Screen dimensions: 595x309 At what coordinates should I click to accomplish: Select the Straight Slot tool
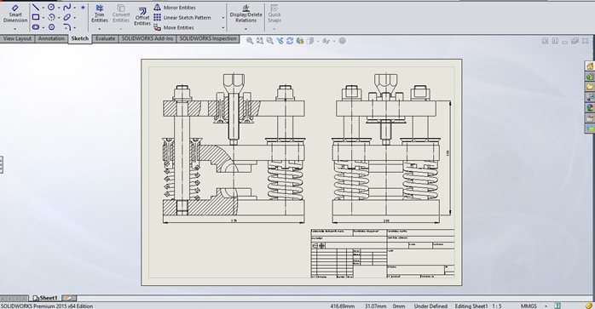tap(36, 27)
